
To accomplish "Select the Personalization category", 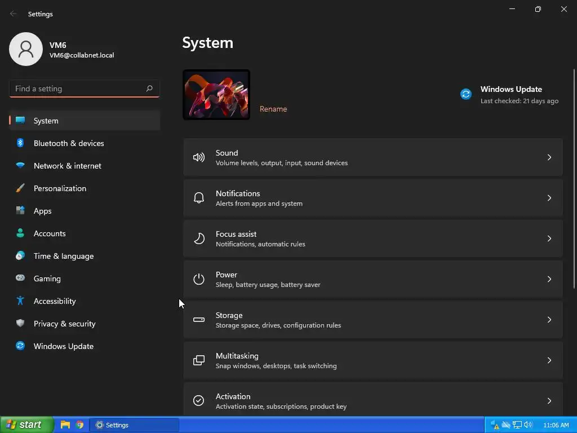I will pos(85,188).
